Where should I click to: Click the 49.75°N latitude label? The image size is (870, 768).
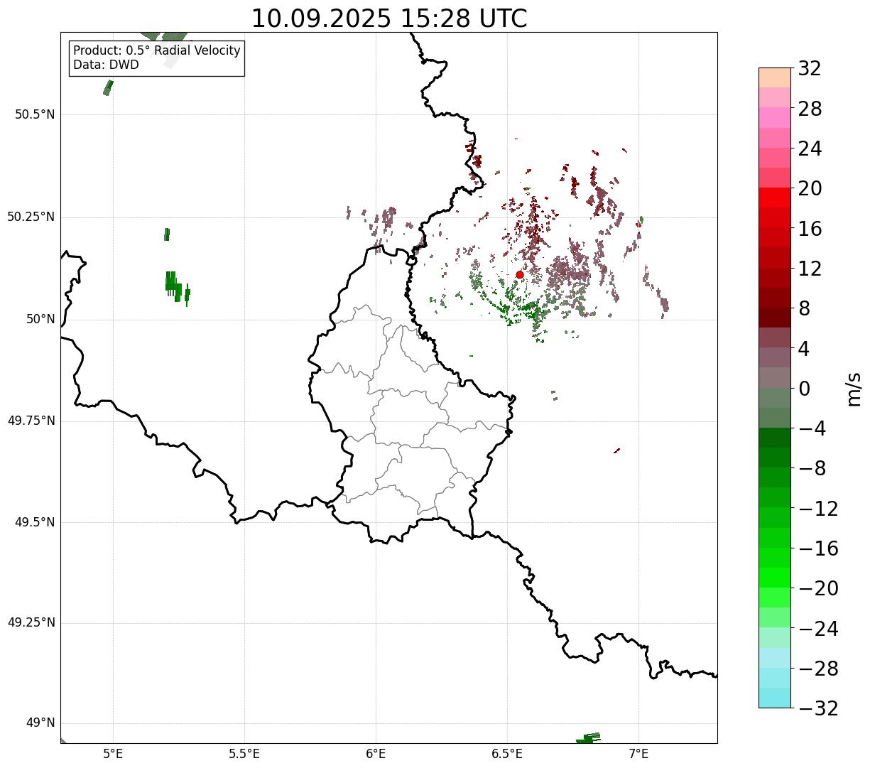click(31, 421)
